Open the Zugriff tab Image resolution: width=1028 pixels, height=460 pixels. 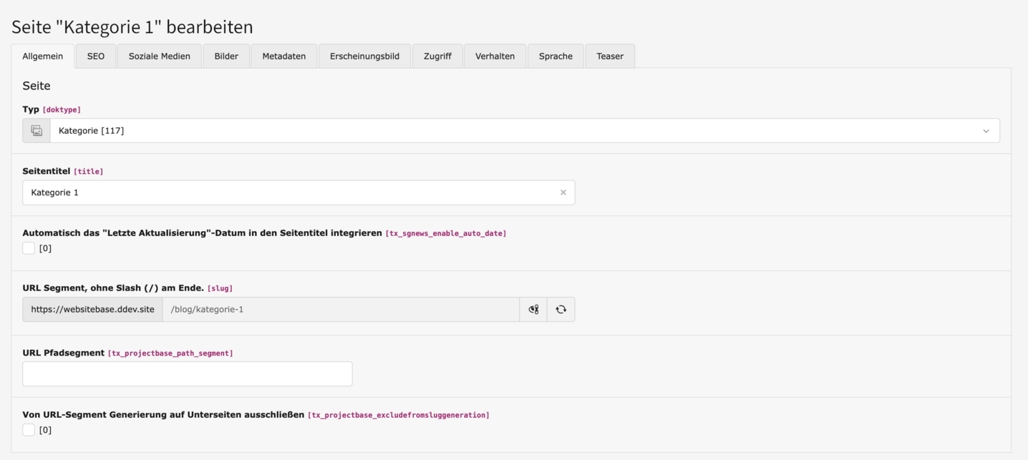(437, 56)
